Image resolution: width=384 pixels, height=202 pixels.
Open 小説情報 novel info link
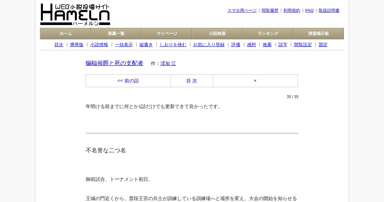[99, 45]
